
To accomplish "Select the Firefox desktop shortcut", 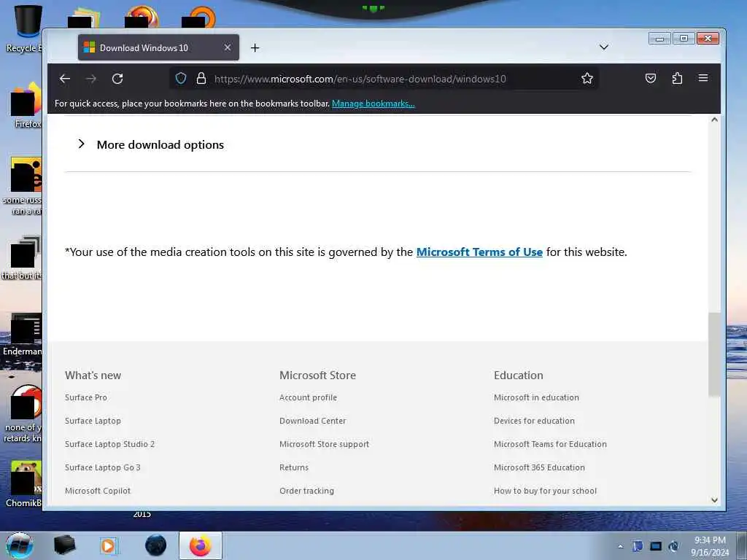I will 27,105.
